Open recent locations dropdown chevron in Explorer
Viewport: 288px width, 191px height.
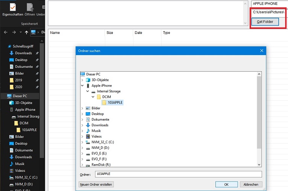[21, 32]
